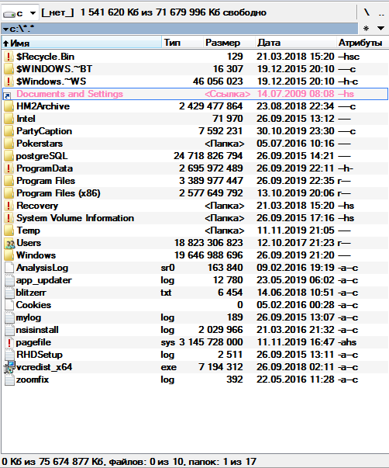Image resolution: width=389 pixels, height=468 pixels.
Task: Select the Windows folder icon
Action: 9,255
